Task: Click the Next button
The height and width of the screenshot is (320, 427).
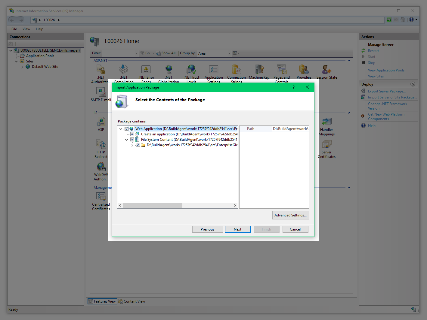Action: click(x=237, y=229)
